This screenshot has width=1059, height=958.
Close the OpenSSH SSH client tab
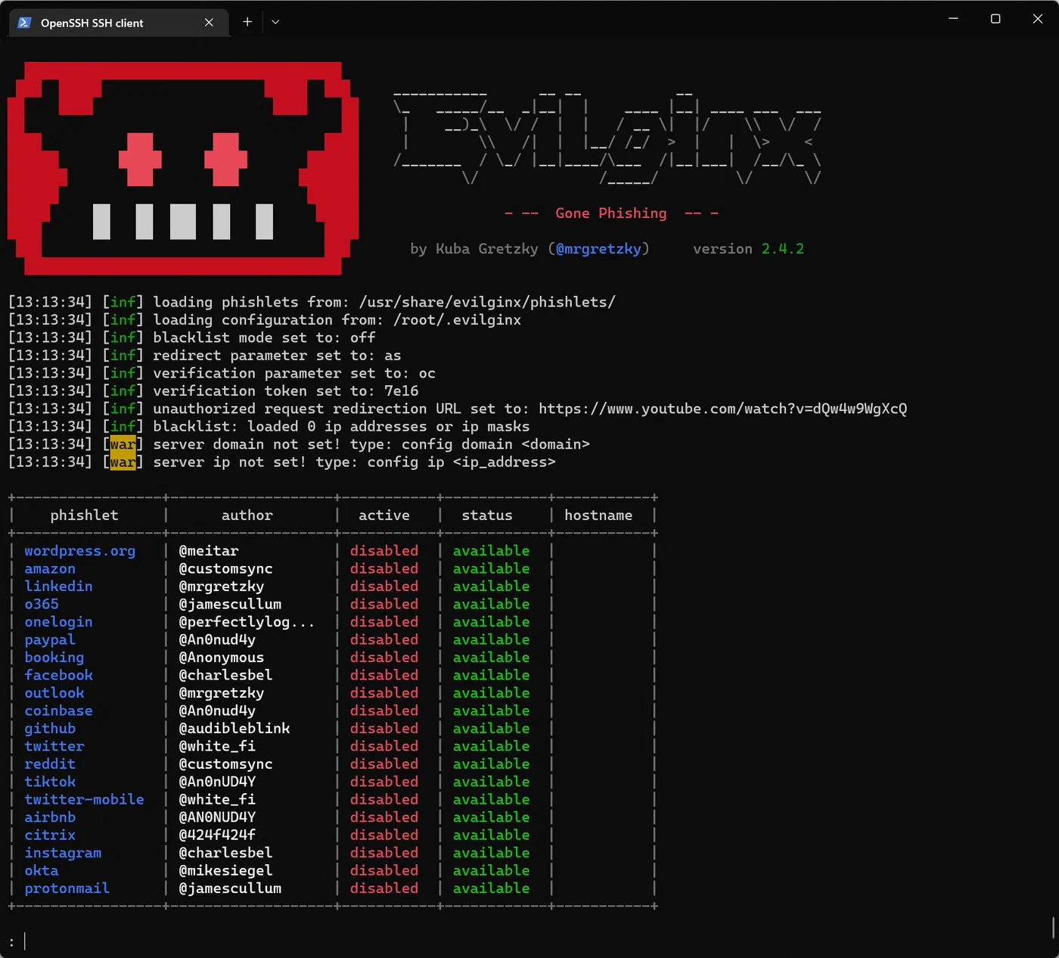[209, 23]
